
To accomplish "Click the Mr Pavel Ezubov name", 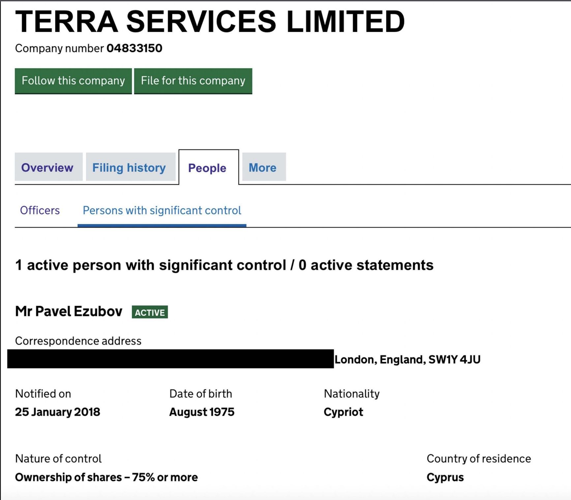I will 69,311.
